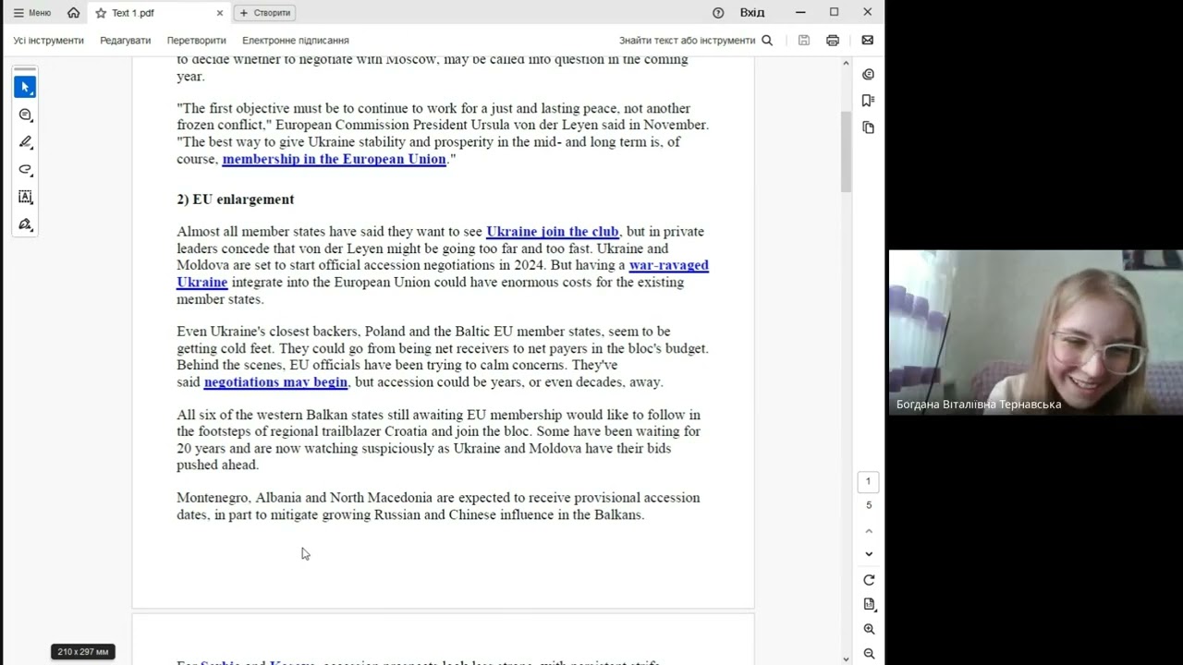The height and width of the screenshot is (665, 1183).
Task: Click the vertical scrollbar thumb
Action: 846,151
